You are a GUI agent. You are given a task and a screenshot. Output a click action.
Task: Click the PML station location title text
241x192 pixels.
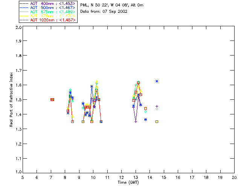point(112,5)
